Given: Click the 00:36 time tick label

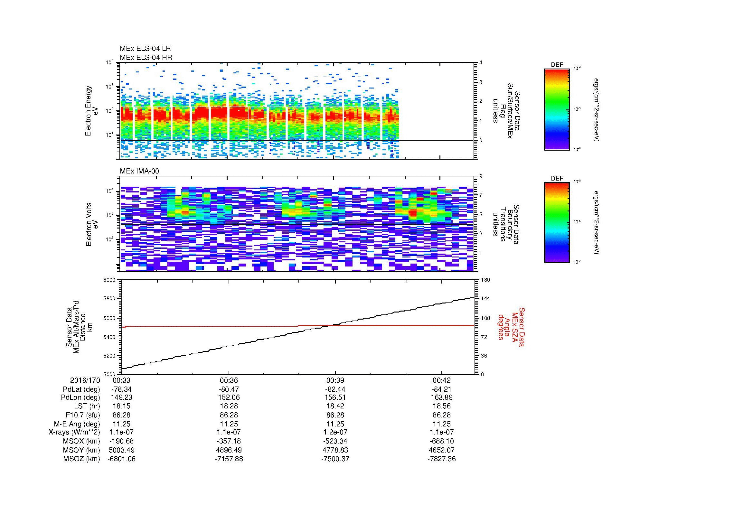Looking at the screenshot, I should [229, 380].
